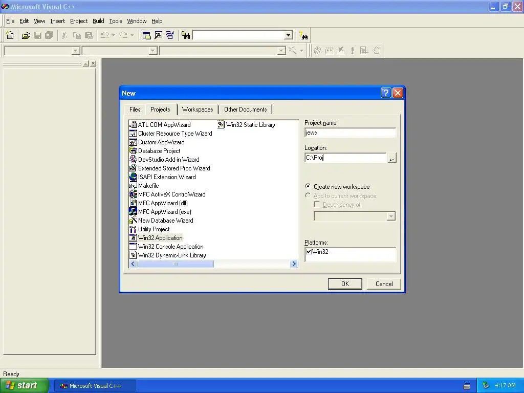The width and height of the screenshot is (524, 393).
Task: Open the Dependency of combo dropdown
Action: click(x=391, y=216)
